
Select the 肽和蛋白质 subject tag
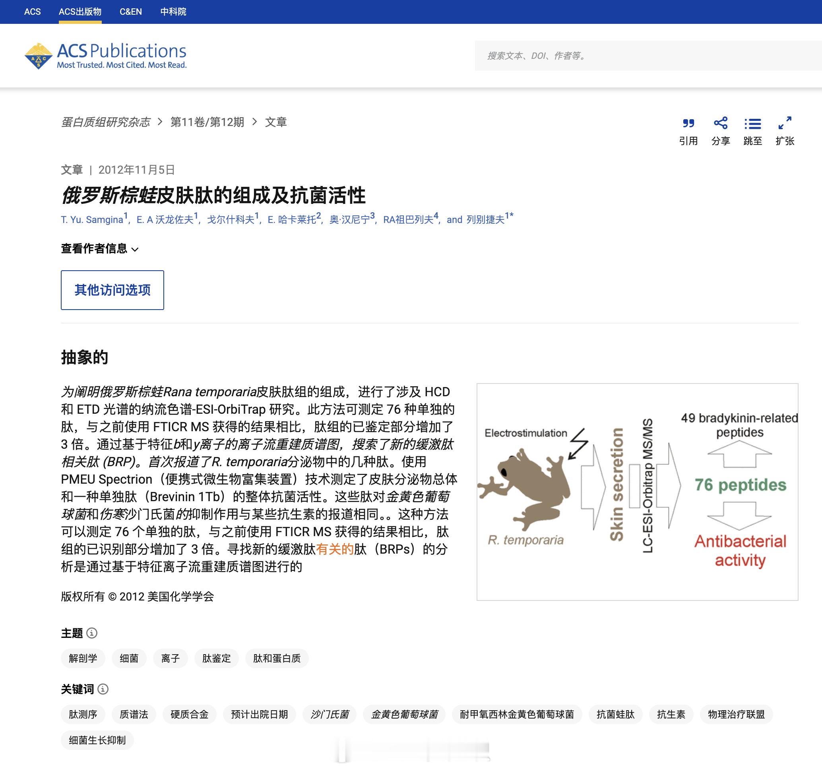277,658
